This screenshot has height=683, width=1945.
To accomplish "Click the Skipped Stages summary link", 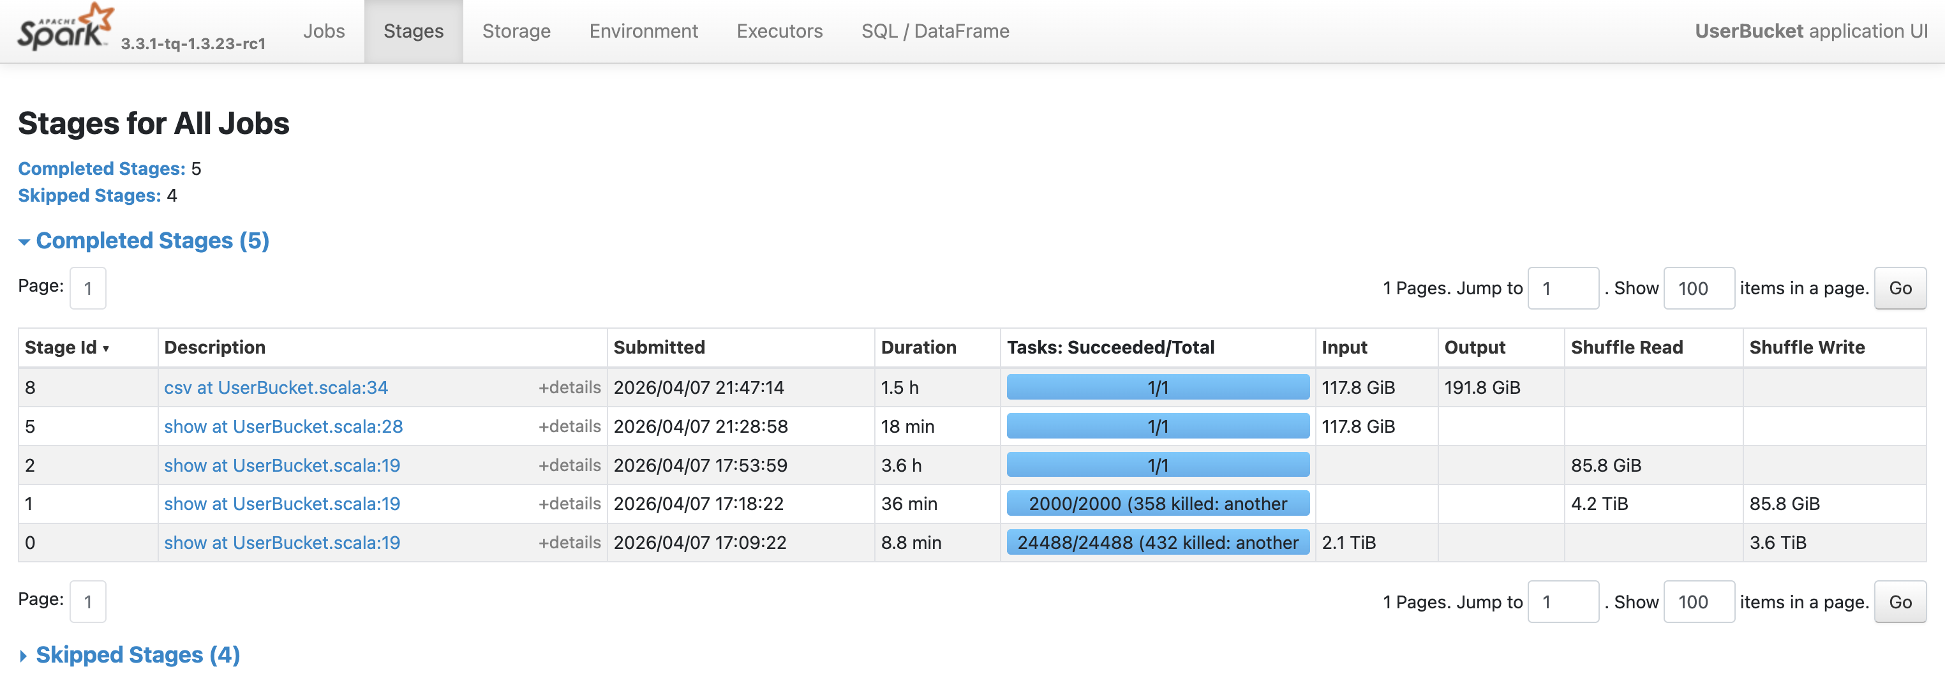I will pyautogui.click(x=89, y=196).
